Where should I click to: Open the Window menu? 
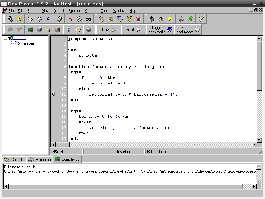point(119,11)
